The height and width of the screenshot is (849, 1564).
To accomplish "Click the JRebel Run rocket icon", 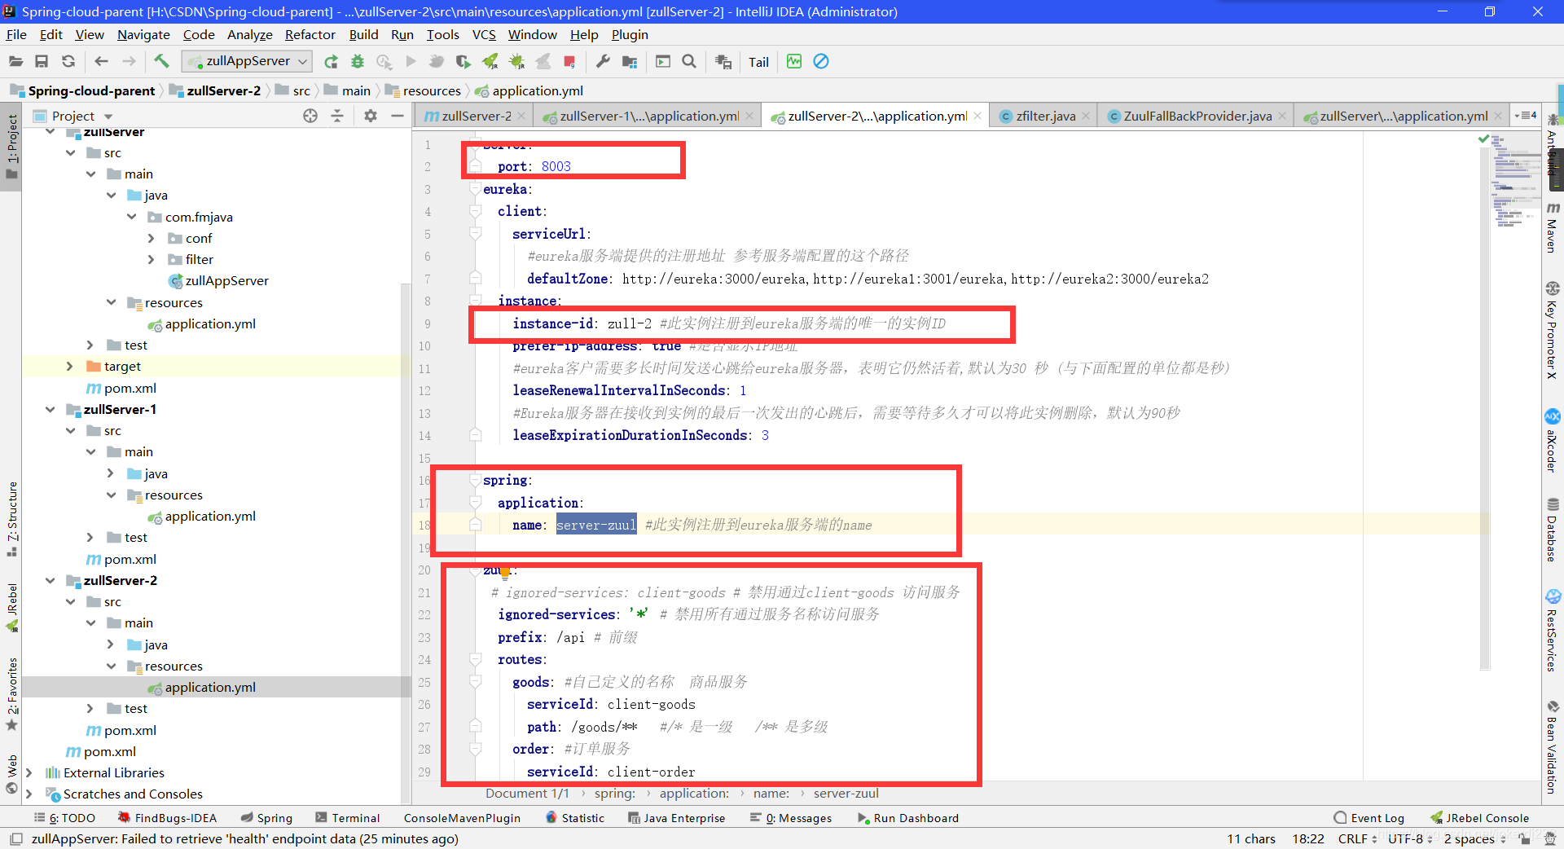I will [490, 61].
